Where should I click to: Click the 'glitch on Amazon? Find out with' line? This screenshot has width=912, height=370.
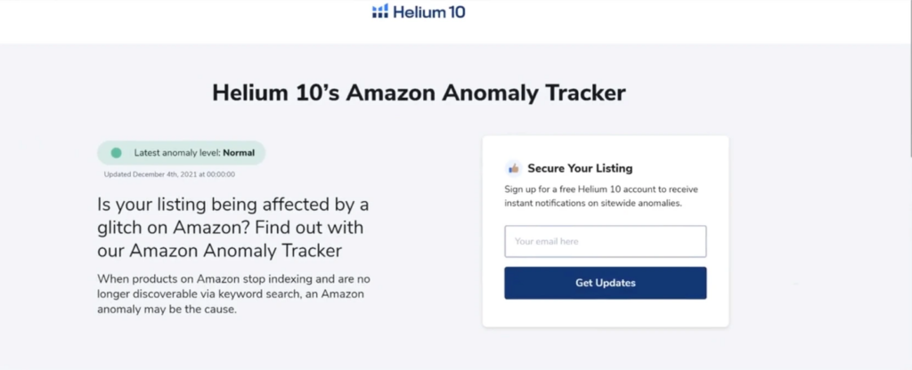point(231,227)
